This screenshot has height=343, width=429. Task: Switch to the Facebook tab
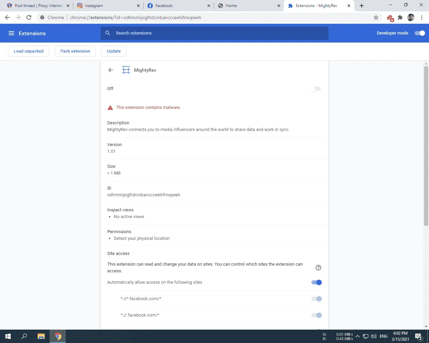pyautogui.click(x=178, y=6)
